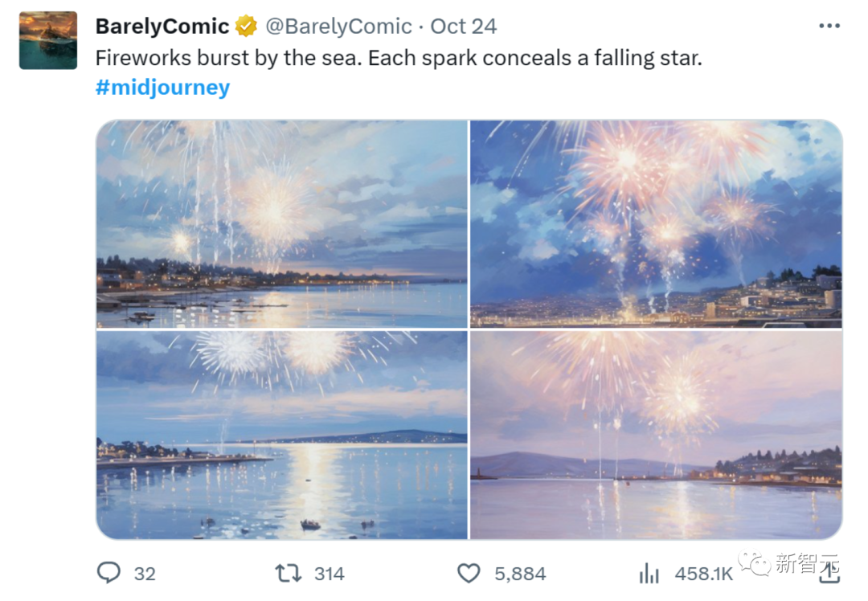Click the reply speech bubble icon
This screenshot has width=868, height=601.
(108, 573)
